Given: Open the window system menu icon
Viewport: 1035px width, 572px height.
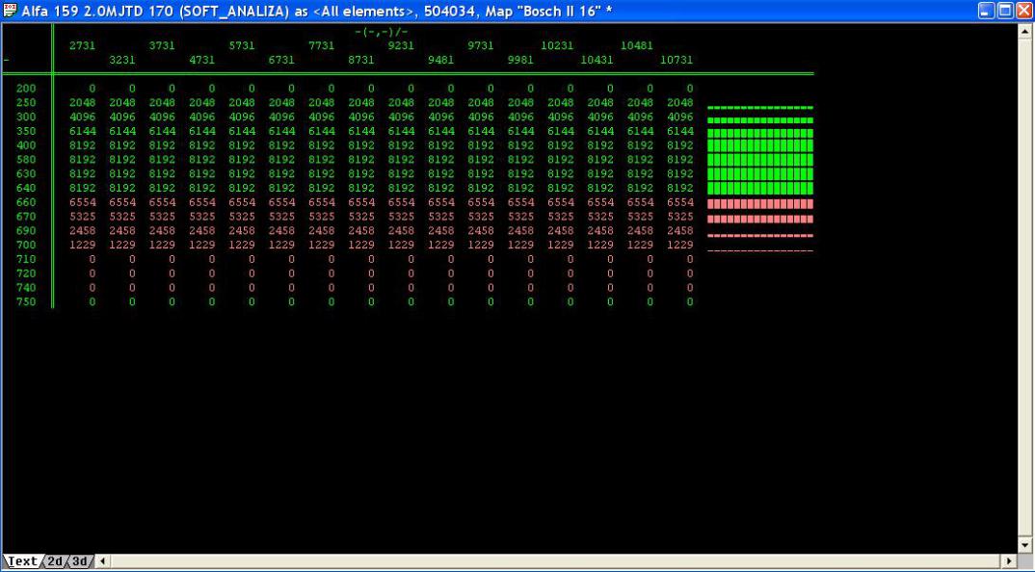Looking at the screenshot, I should (x=10, y=11).
